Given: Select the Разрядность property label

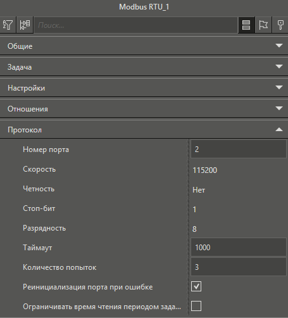Looking at the screenshot, I should tap(44, 228).
